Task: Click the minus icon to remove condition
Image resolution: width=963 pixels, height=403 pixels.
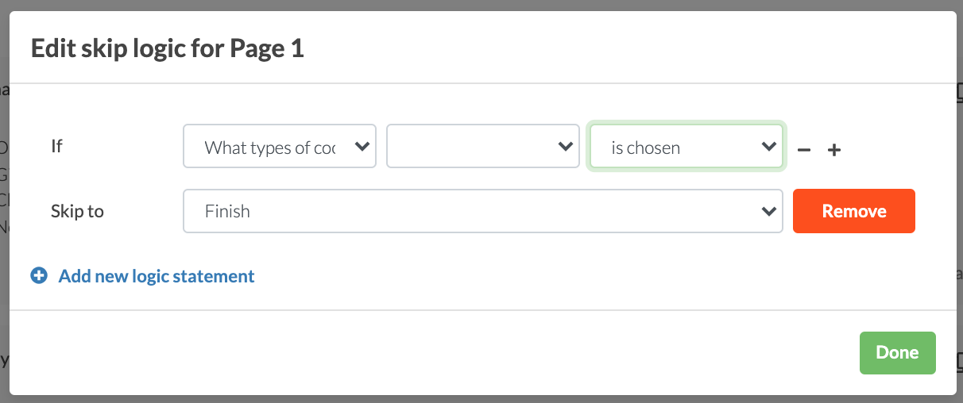Action: [804, 149]
